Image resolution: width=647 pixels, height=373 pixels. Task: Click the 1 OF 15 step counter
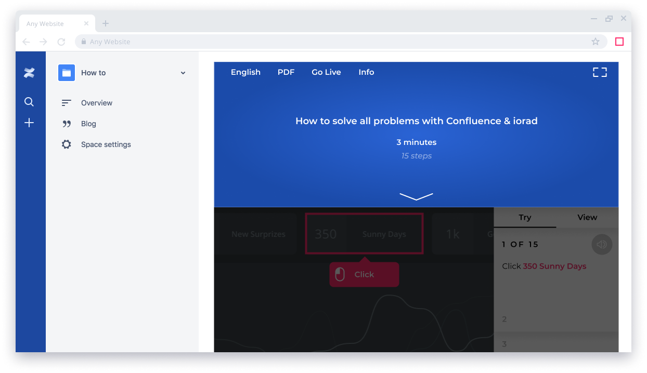pos(520,244)
